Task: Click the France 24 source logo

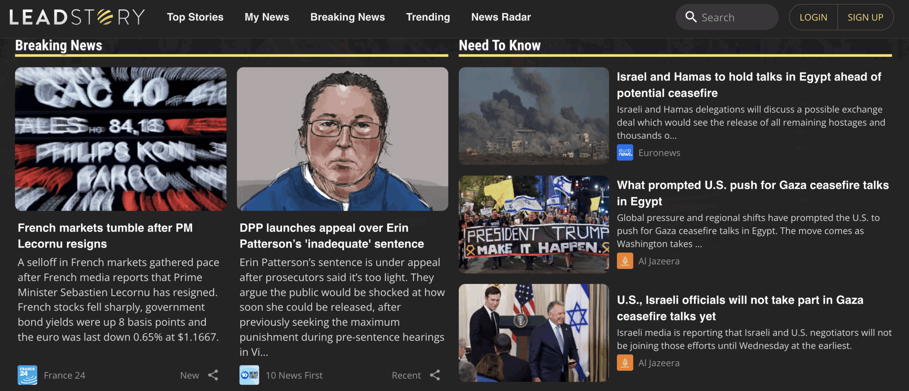Action: tap(27, 375)
